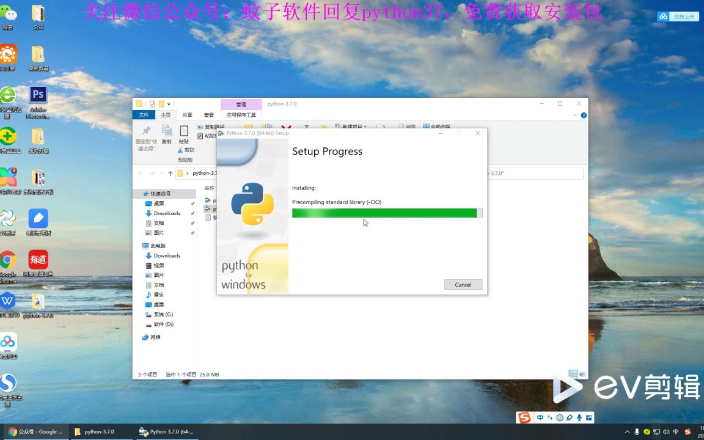Click the 复制 (Copy) icon in the ribbon
Image resolution: width=704 pixels, height=440 pixels.
pos(167,133)
